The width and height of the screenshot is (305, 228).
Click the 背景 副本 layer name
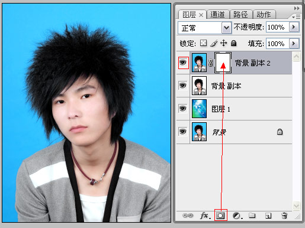click(x=226, y=86)
